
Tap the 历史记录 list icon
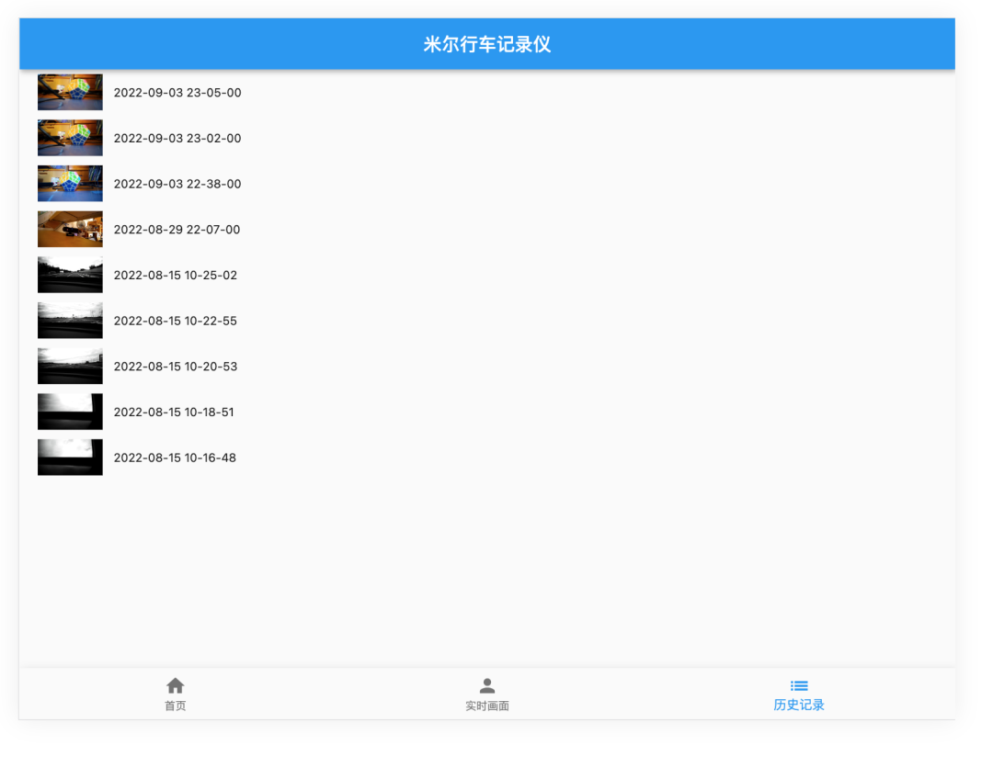point(798,684)
